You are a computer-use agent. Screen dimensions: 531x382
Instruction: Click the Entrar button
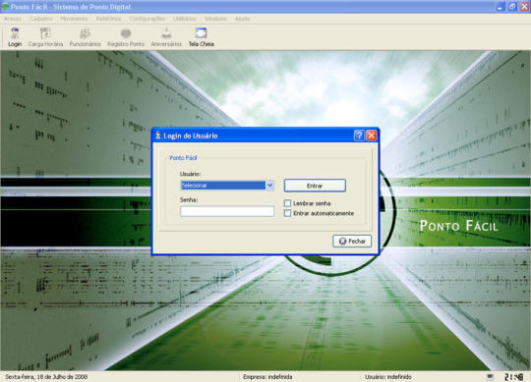[x=315, y=186]
